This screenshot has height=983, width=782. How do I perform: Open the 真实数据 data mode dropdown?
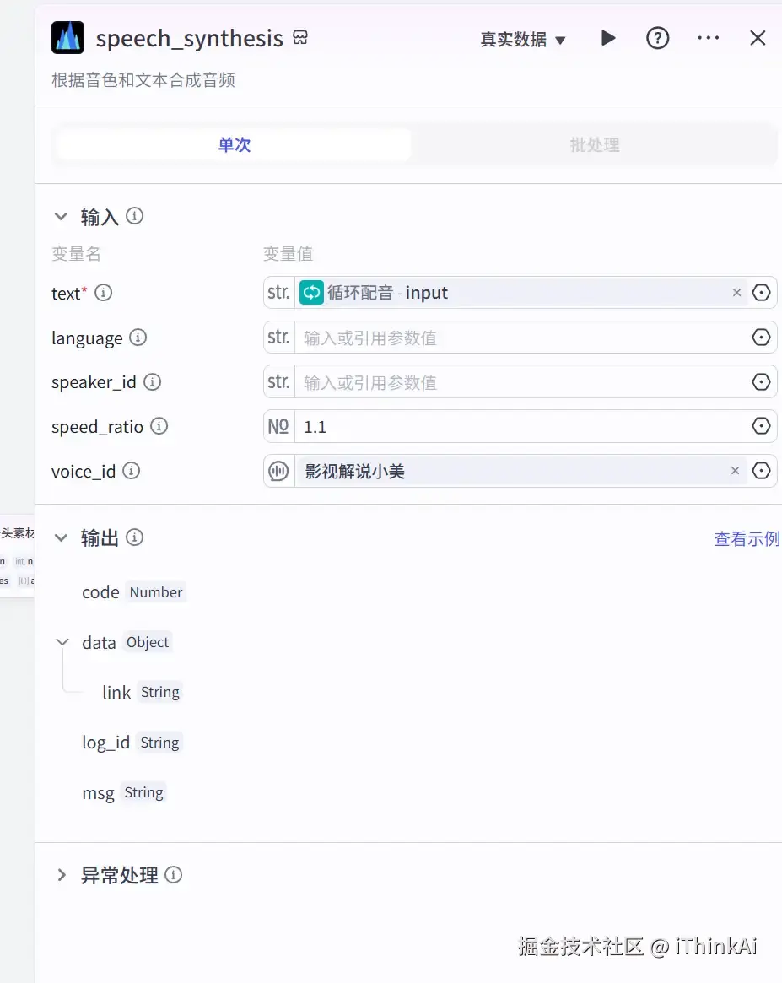(x=522, y=40)
